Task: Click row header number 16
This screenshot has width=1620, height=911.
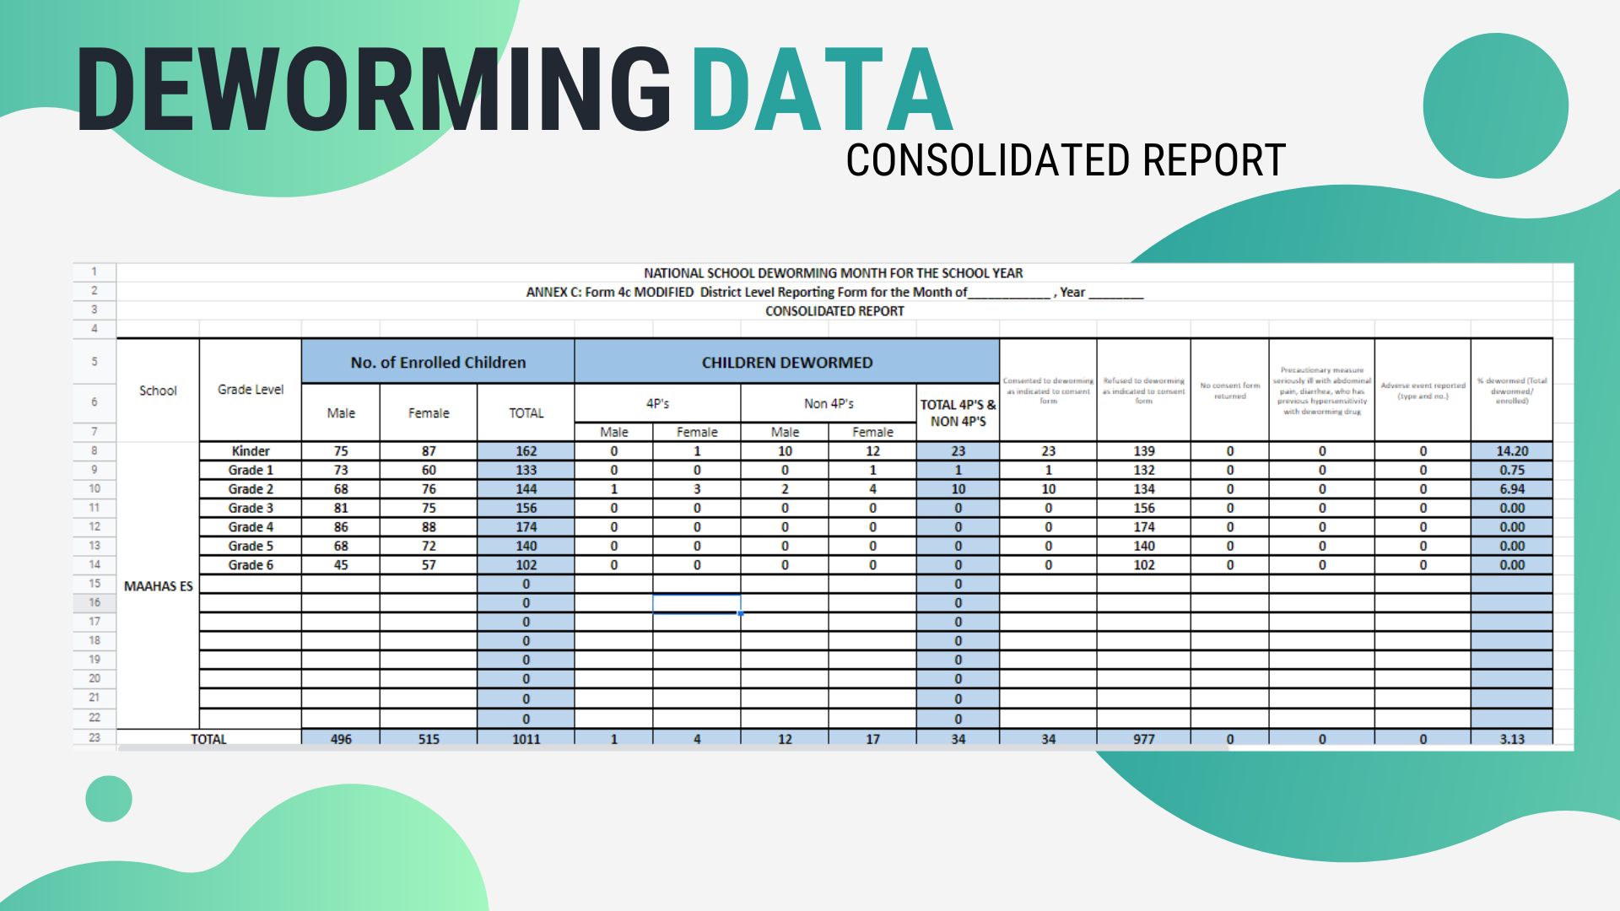Action: coord(94,602)
